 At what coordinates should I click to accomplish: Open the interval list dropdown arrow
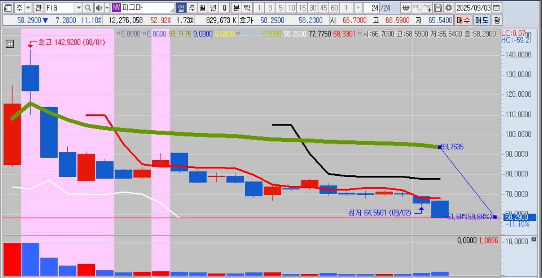tap(358, 8)
